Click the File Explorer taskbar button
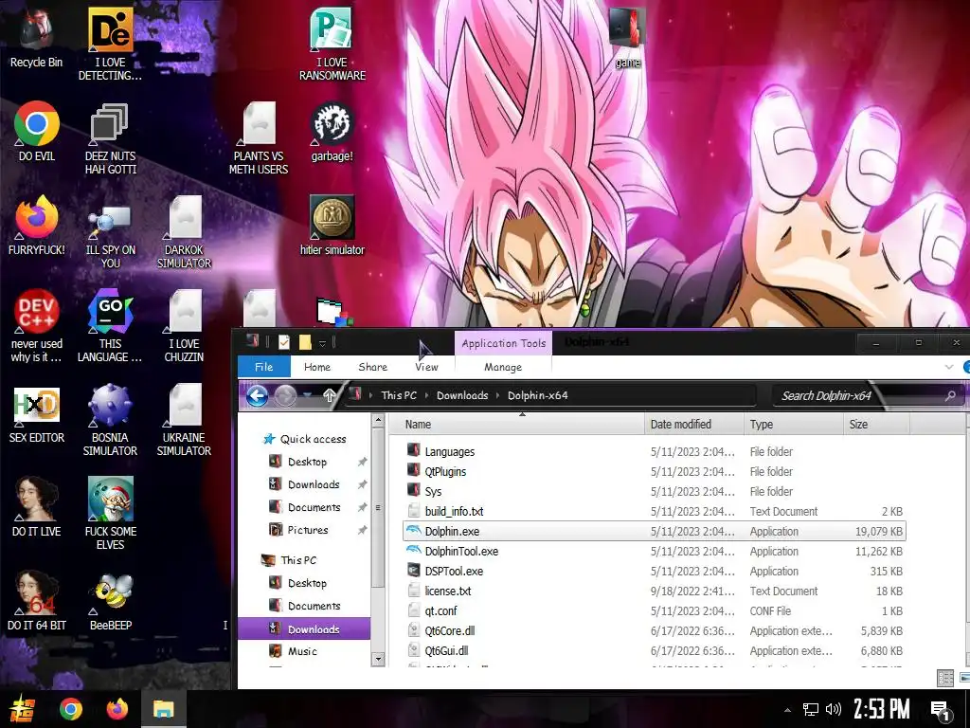 164,709
